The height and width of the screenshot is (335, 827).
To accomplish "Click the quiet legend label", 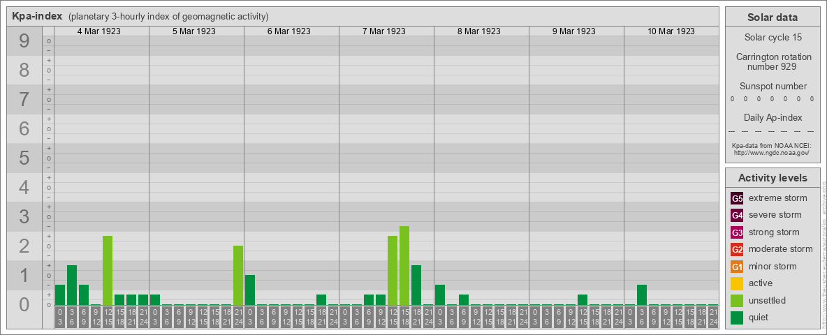I will pos(759,317).
